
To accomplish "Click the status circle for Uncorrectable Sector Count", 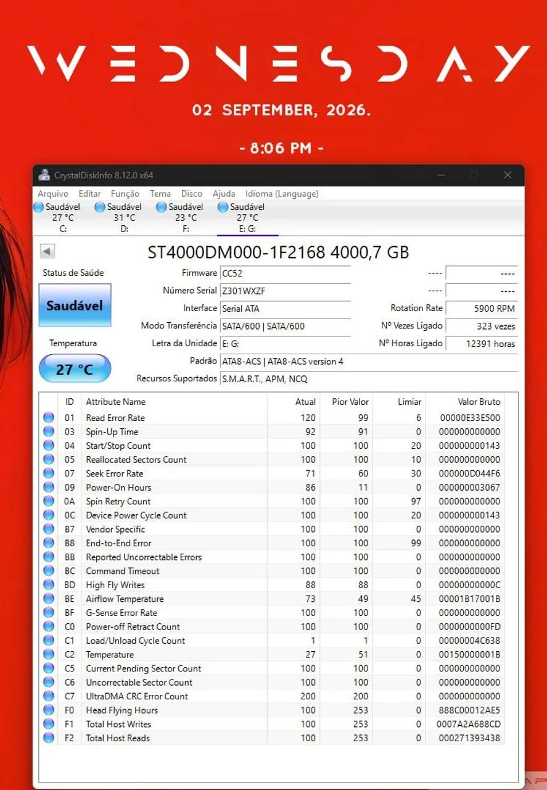I will (49, 683).
